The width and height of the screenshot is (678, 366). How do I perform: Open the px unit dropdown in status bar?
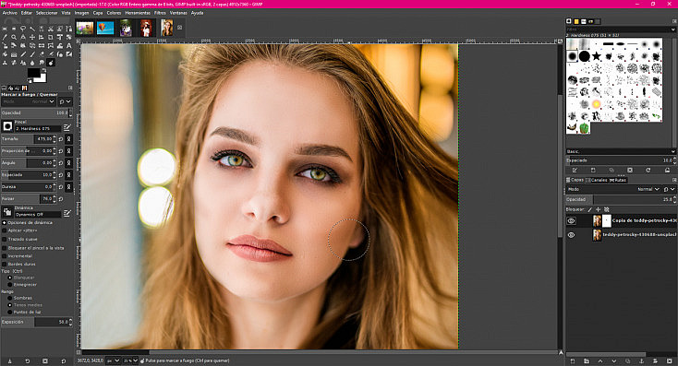114,360
